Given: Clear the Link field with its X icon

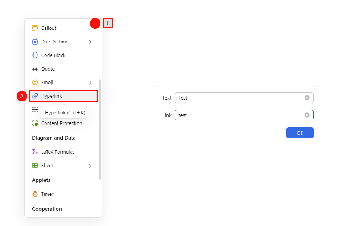Looking at the screenshot, I should (x=307, y=115).
